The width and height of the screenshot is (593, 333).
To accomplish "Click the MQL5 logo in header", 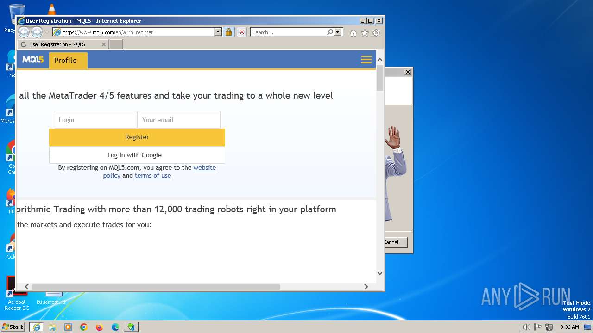I will coord(33,60).
